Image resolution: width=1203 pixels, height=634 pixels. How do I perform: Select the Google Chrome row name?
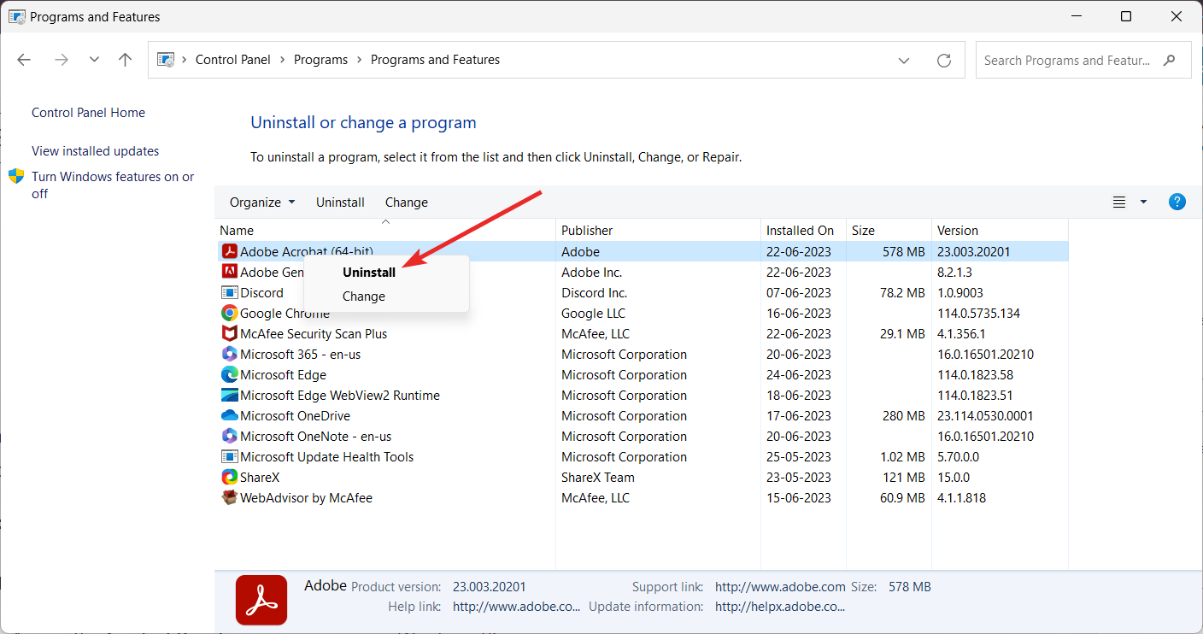285,314
